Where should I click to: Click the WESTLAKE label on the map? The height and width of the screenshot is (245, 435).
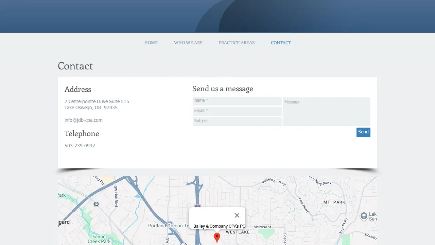[238, 232]
